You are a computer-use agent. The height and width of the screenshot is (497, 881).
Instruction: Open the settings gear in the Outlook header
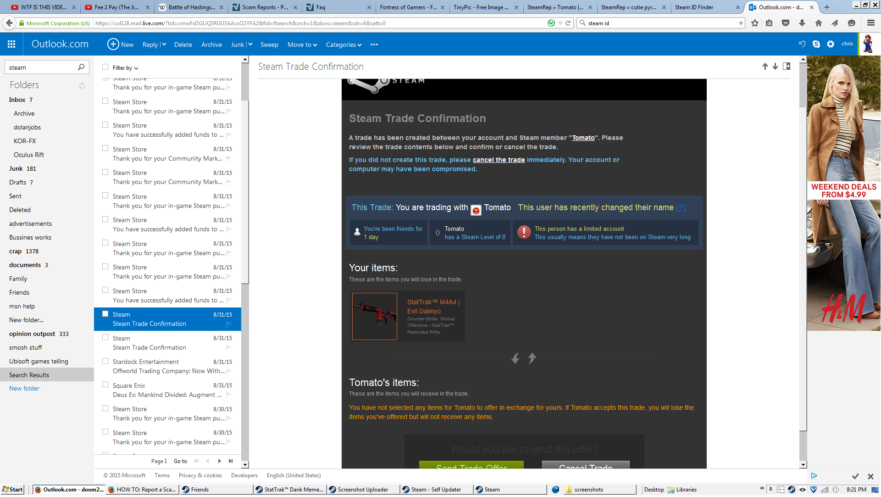pos(831,44)
